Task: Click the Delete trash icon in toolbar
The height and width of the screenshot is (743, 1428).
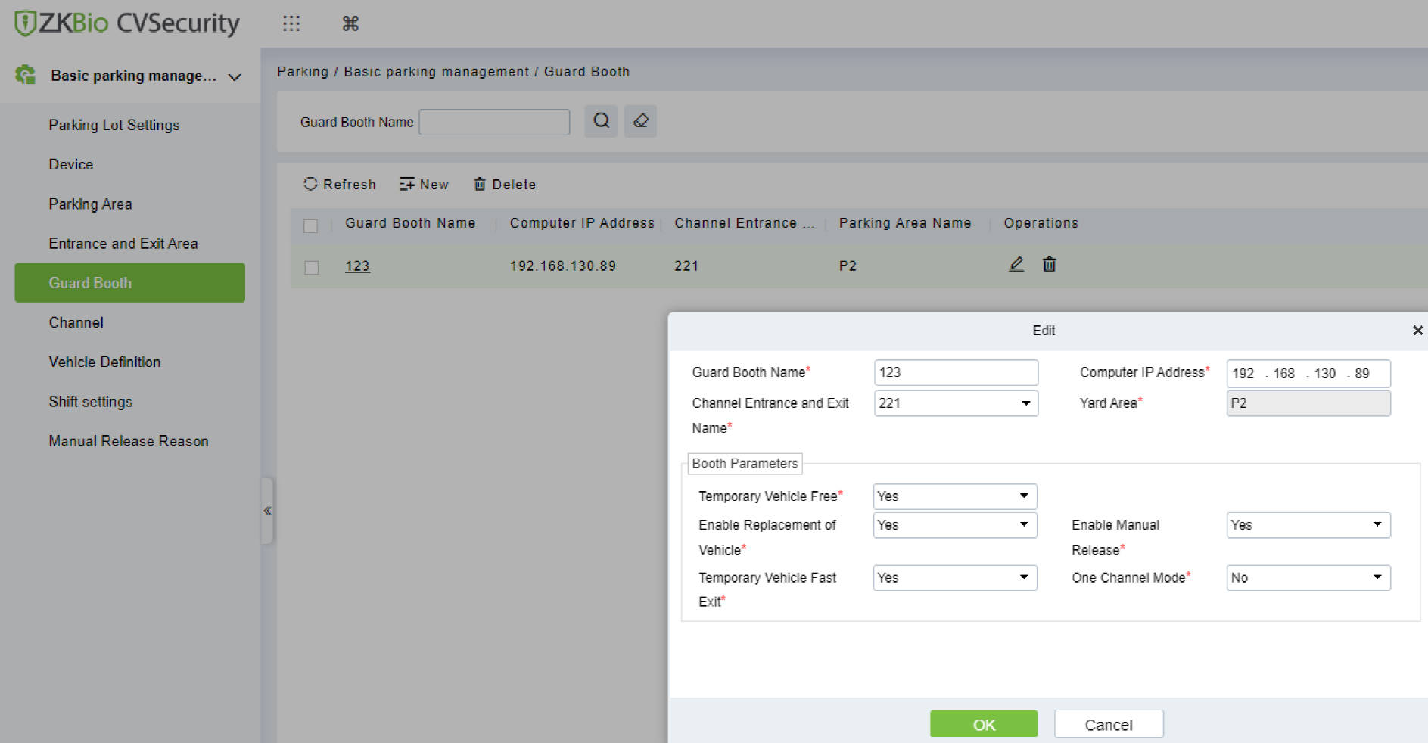Action: coord(480,184)
